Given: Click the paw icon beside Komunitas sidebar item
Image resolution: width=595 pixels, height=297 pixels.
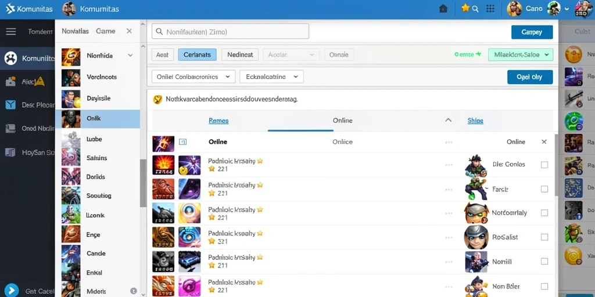Looking at the screenshot, I should (x=10, y=59).
